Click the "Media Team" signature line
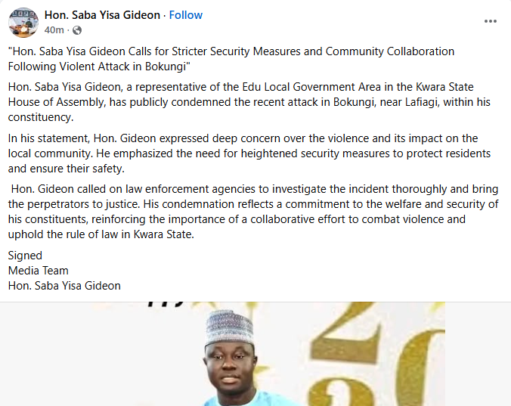Screen dimensions: 511x406 tap(39, 271)
